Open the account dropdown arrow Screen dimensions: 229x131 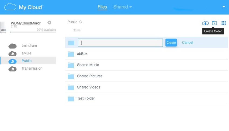tap(224, 7)
